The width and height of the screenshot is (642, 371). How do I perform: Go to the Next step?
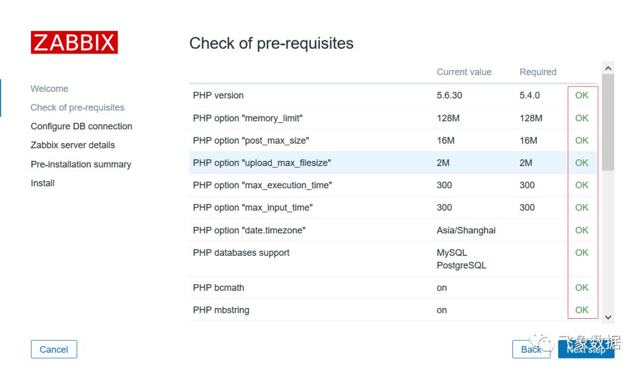(x=586, y=349)
